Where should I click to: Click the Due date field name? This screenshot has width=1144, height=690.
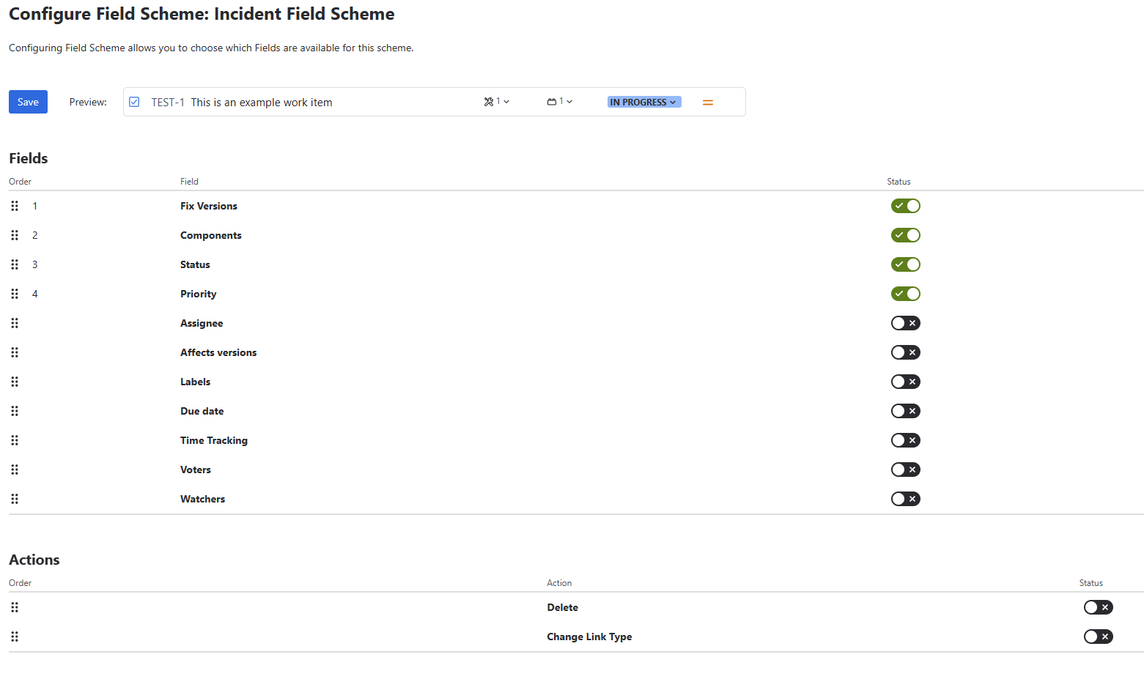pyautogui.click(x=202, y=411)
